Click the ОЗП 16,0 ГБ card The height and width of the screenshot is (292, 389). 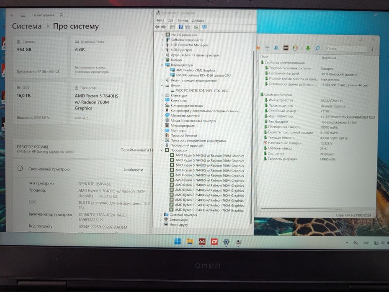40,104
